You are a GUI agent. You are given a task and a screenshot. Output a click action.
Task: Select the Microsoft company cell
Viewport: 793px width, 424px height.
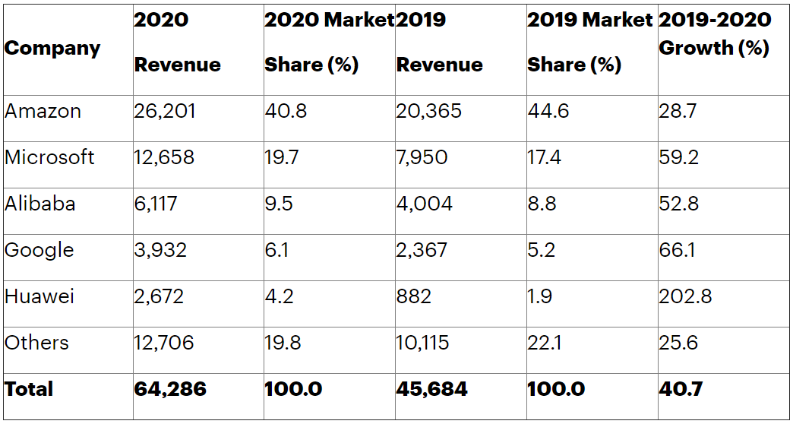pyautogui.click(x=49, y=157)
